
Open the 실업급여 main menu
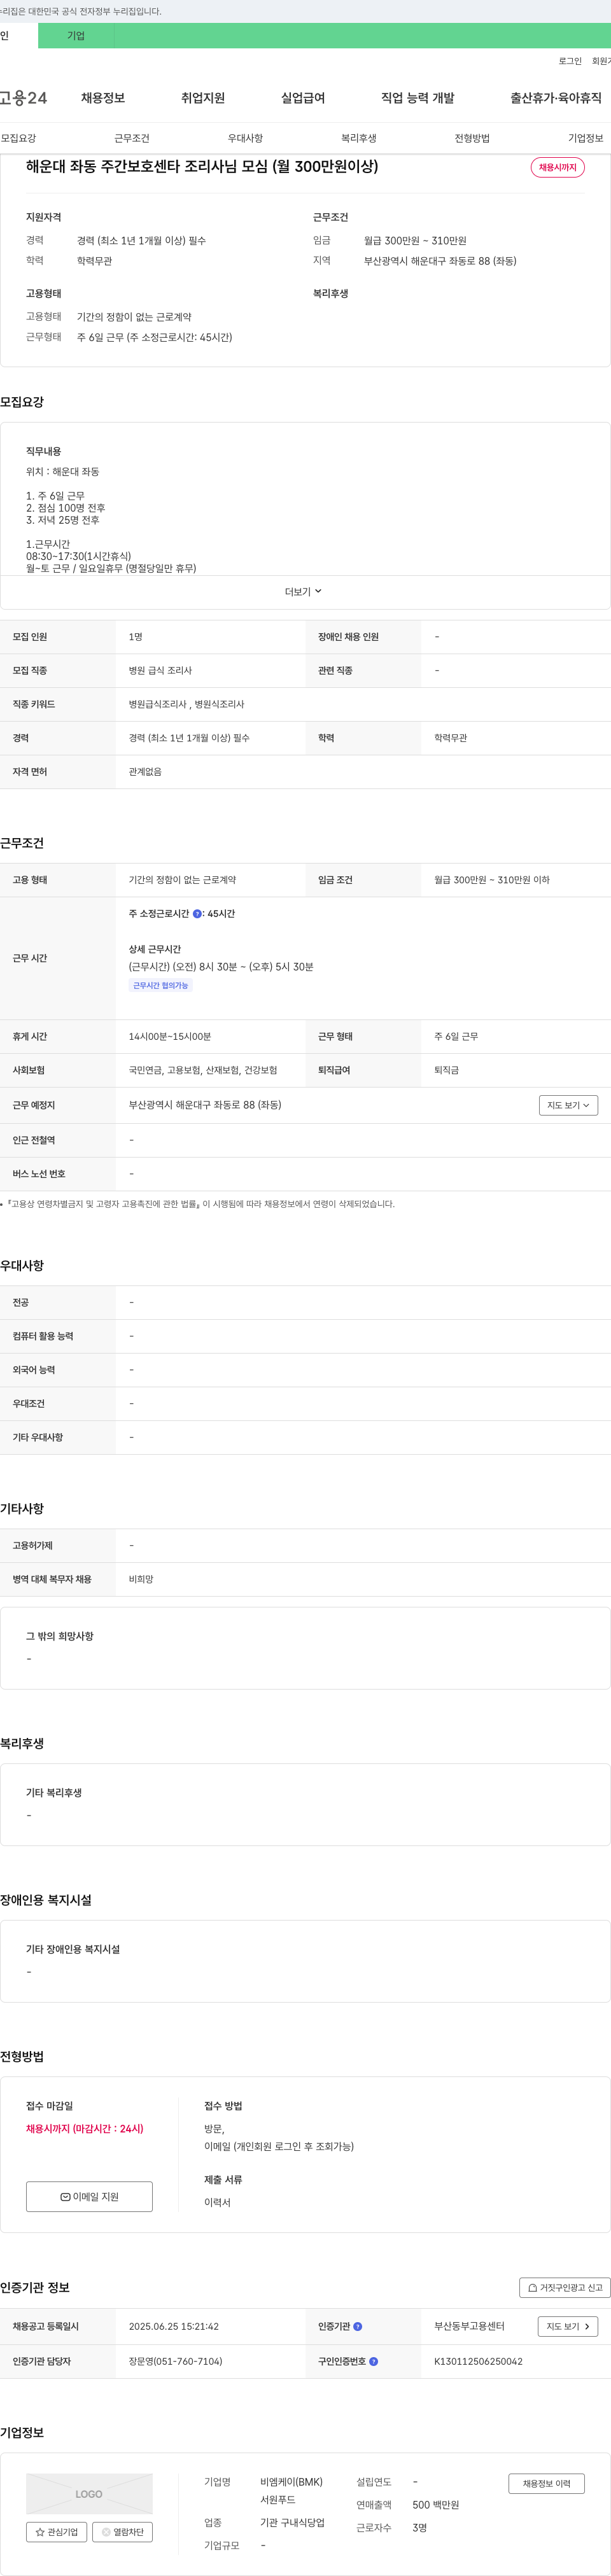(303, 98)
